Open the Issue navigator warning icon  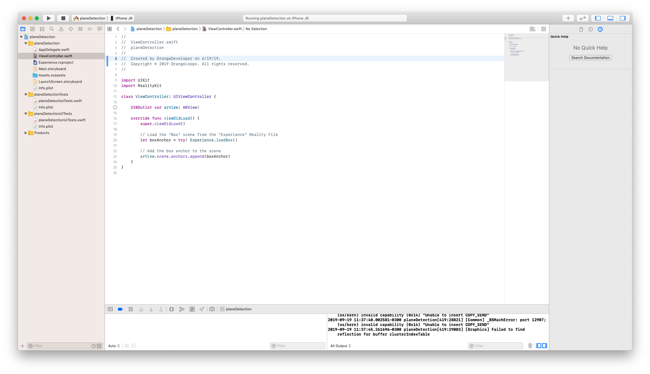pyautogui.click(x=61, y=29)
